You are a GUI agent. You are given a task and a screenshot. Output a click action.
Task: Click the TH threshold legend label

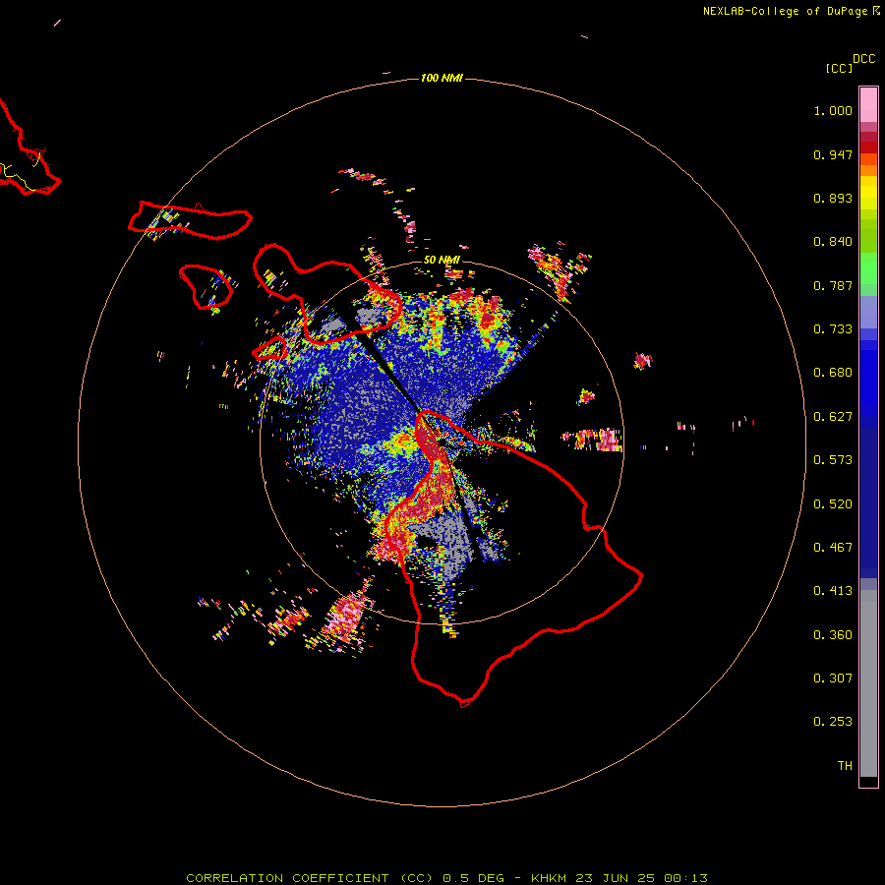[845, 766]
